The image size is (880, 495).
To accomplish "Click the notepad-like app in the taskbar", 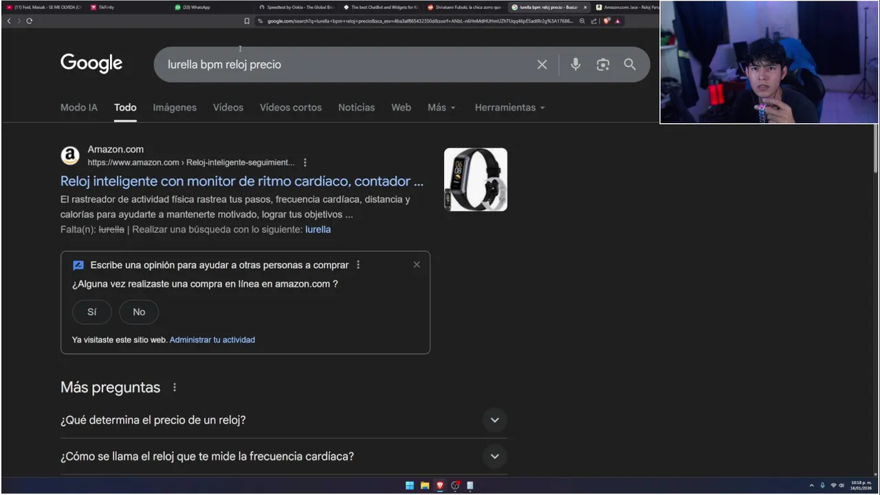I will (470, 485).
